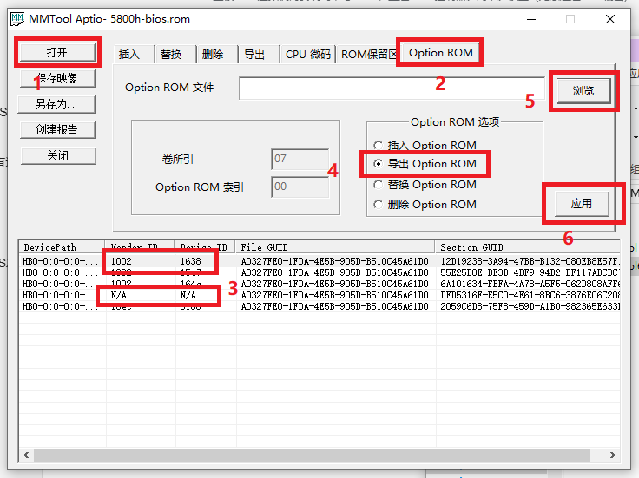
Task: Click the 打开 (Open) button
Action: (x=57, y=53)
